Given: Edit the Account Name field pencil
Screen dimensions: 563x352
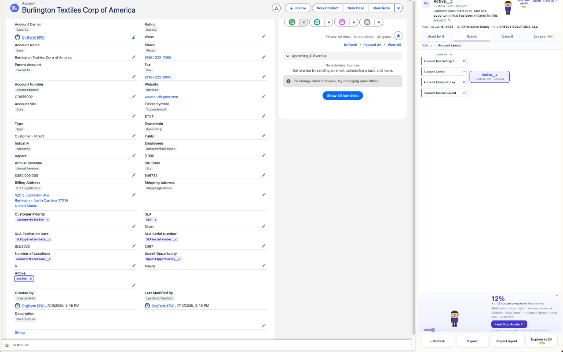Looking at the screenshot, I should tap(134, 57).
